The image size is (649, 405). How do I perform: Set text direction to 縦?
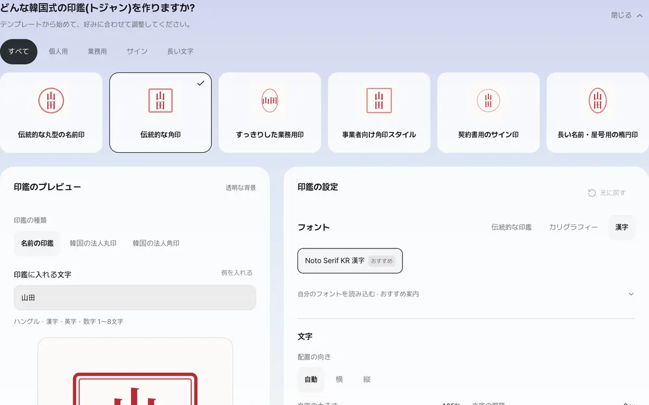[x=367, y=380]
